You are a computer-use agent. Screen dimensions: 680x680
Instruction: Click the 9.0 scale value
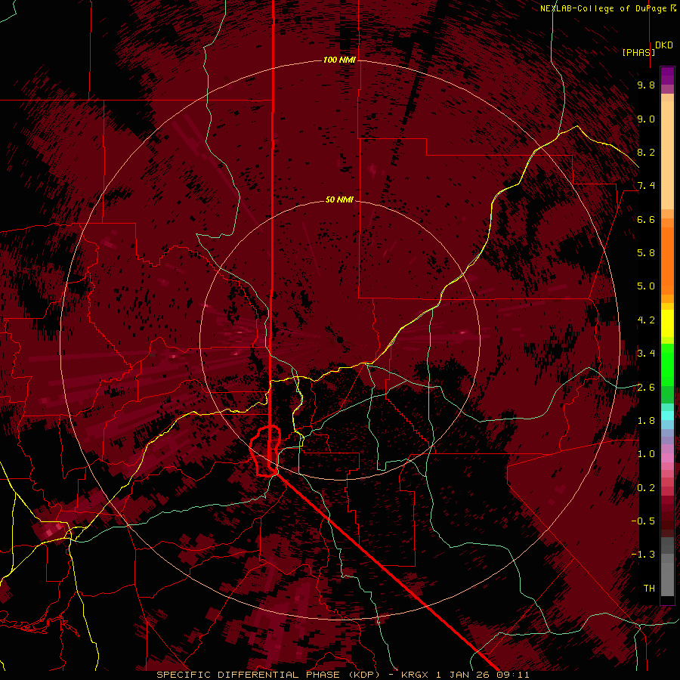coord(646,119)
